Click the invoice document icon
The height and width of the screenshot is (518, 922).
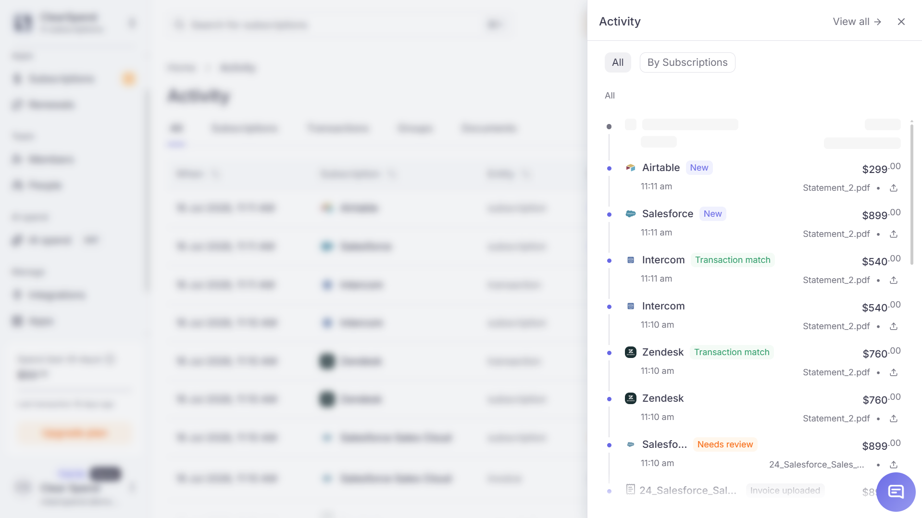pyautogui.click(x=631, y=489)
